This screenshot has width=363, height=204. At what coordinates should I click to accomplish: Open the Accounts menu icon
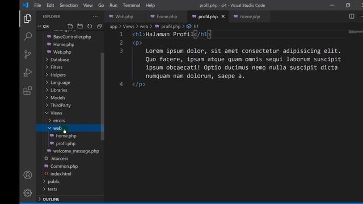[x=28, y=175]
